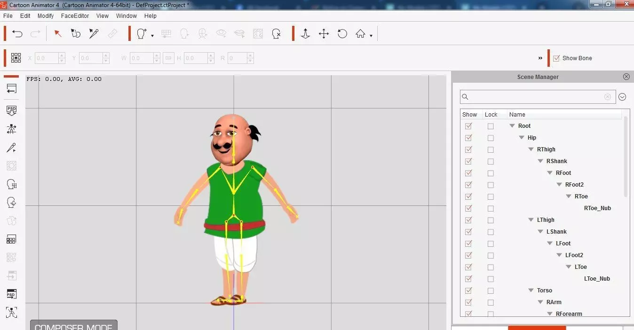Open the sprite editor panel icon
The image size is (634, 330).
(12, 239)
